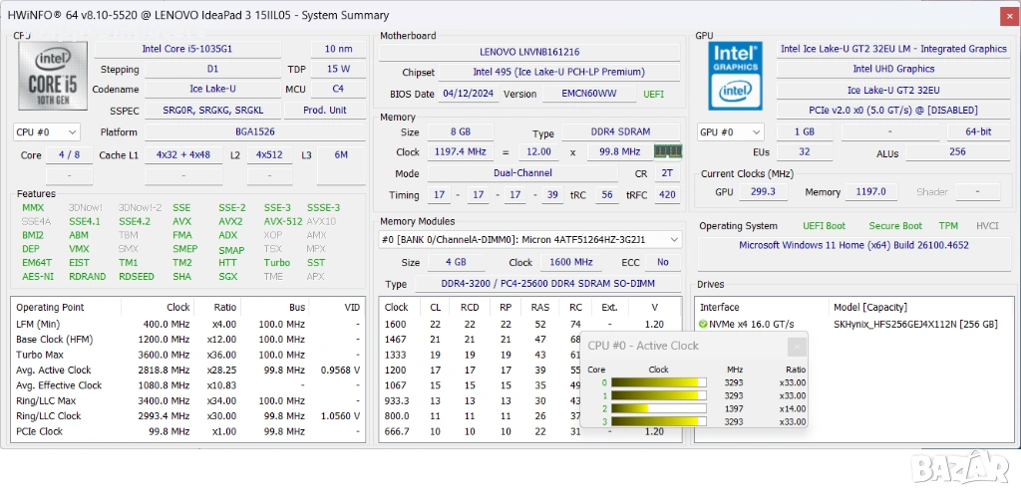Click the Turbo Max operating point row
1021x496 pixels.
tap(40, 356)
